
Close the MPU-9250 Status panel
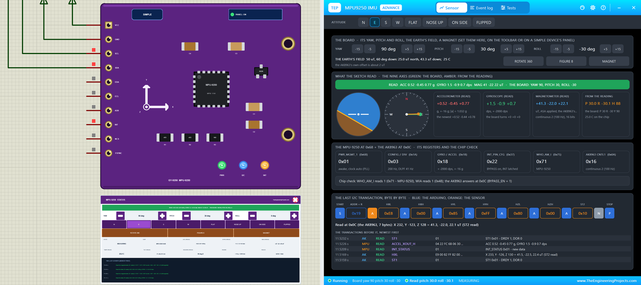295,200
